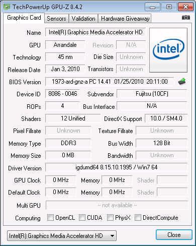Click the Die Size Unknown field
Image resolution: width=196 pixels, height=246 pixels.
[131, 57]
